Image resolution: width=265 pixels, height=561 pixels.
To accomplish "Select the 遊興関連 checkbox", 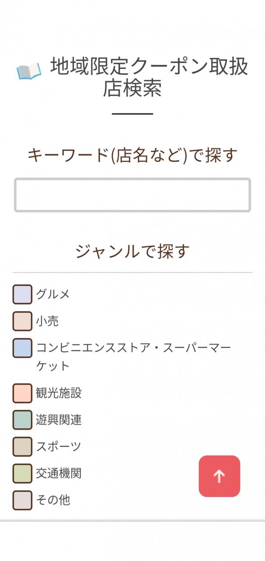I will (22, 420).
